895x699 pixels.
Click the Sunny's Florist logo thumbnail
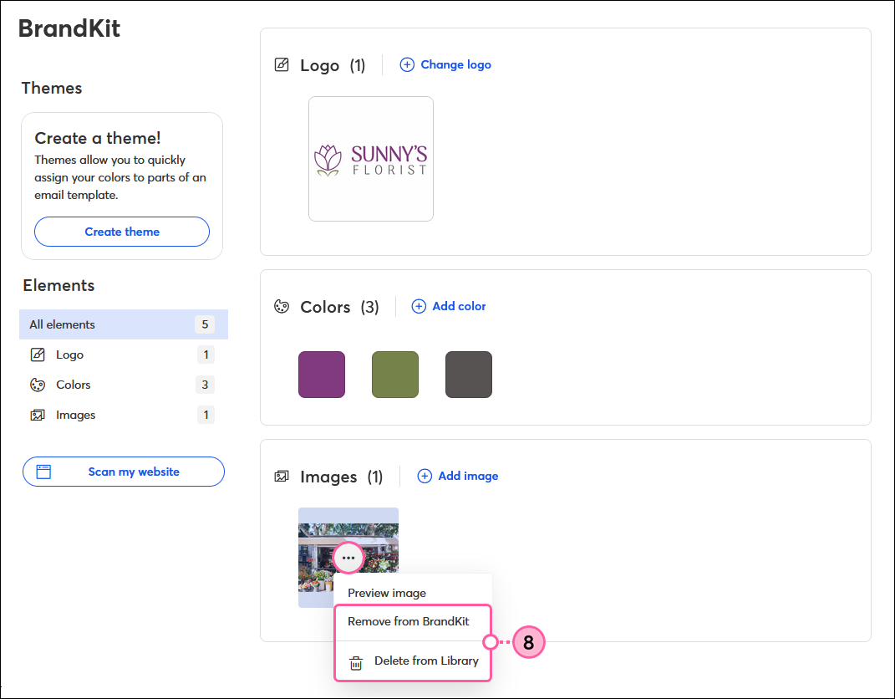click(371, 159)
